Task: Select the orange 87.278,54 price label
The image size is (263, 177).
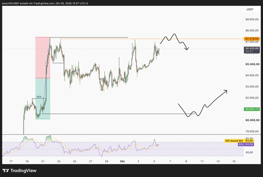Action: (x=252, y=39)
